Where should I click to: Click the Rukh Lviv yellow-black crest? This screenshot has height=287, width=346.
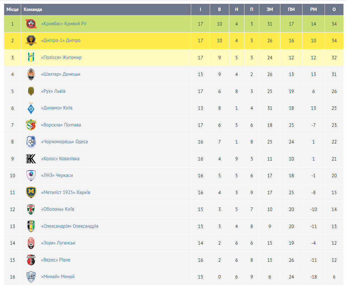click(x=31, y=91)
